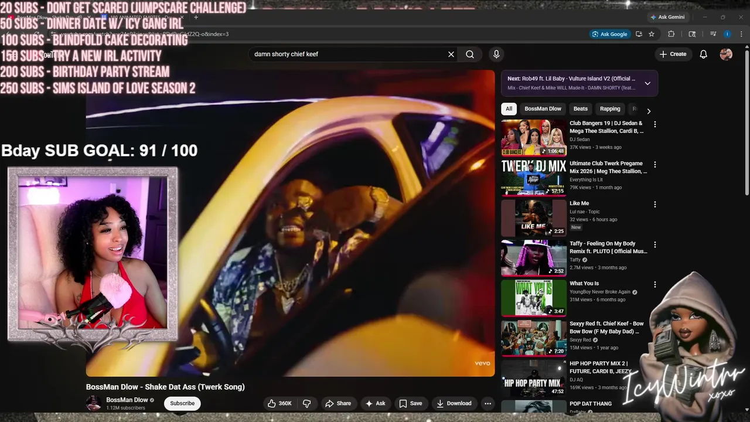Image resolution: width=750 pixels, height=422 pixels.
Task: Click the BossMan Dlow channel avatar
Action: tap(94, 403)
